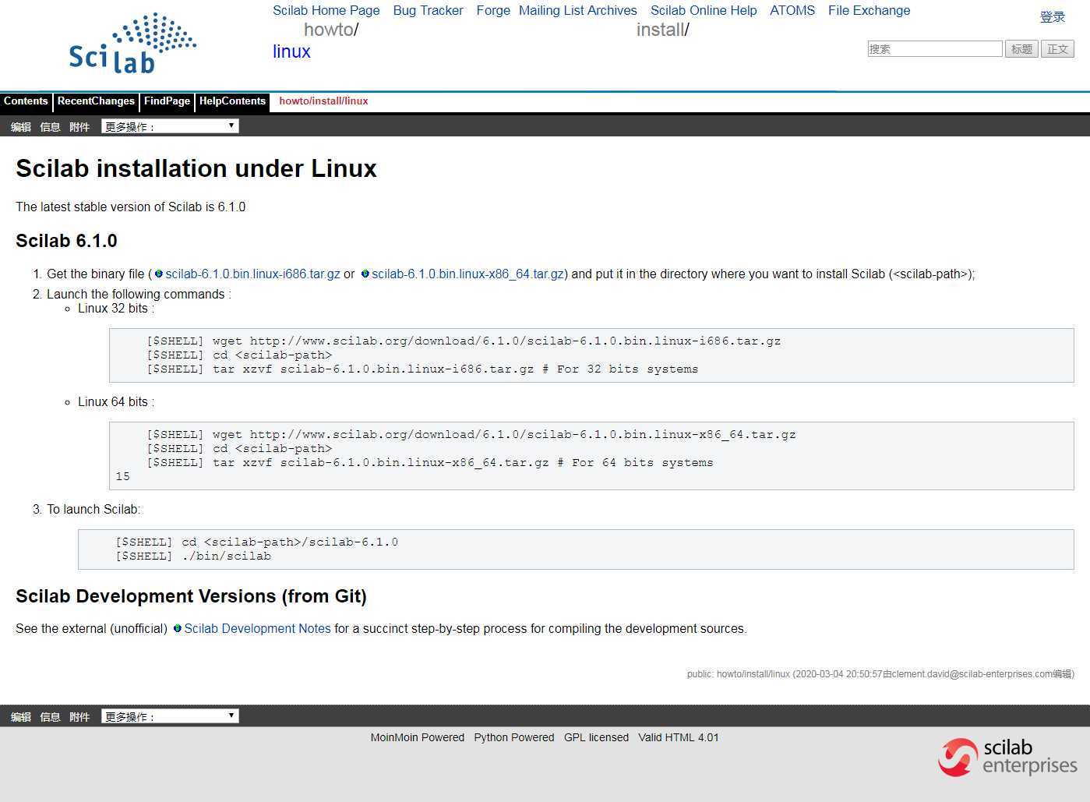Open the Forge link
Screen dimensions: 1090x802
(493, 11)
